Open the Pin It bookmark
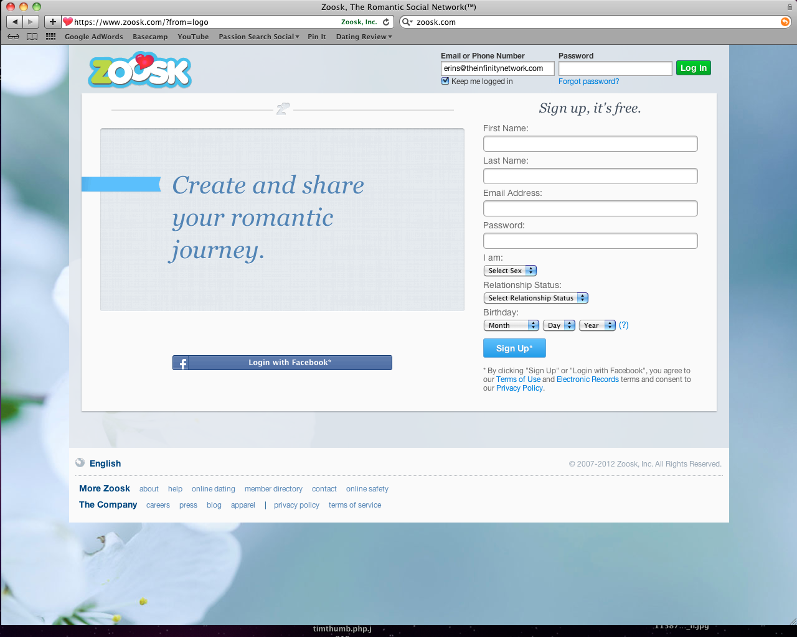 (x=317, y=37)
